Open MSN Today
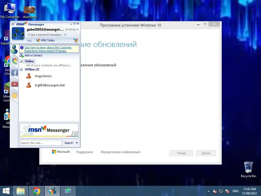Screen dimensions: 261x196 point(45,40)
